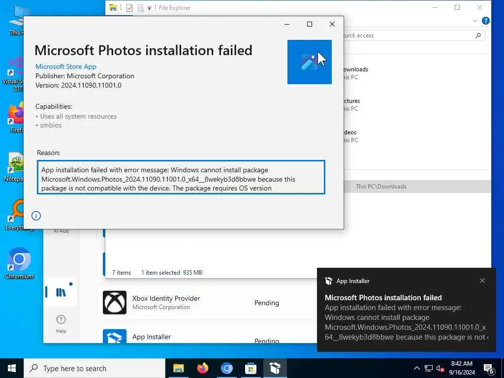
Task: Click the info icon in installer dialog
Action: [36, 216]
